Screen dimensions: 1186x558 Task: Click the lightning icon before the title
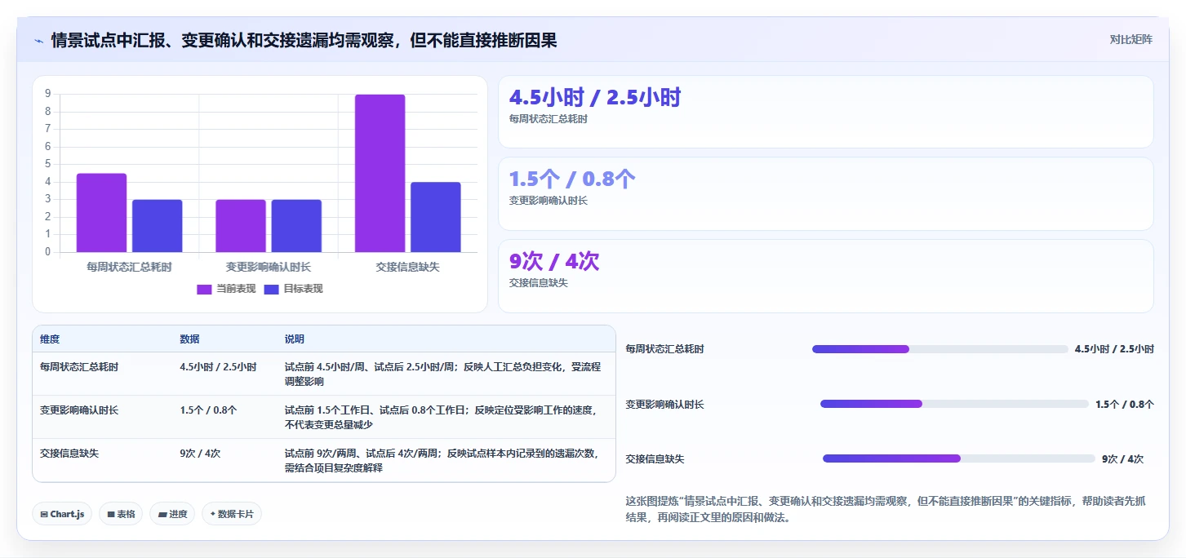[39, 40]
